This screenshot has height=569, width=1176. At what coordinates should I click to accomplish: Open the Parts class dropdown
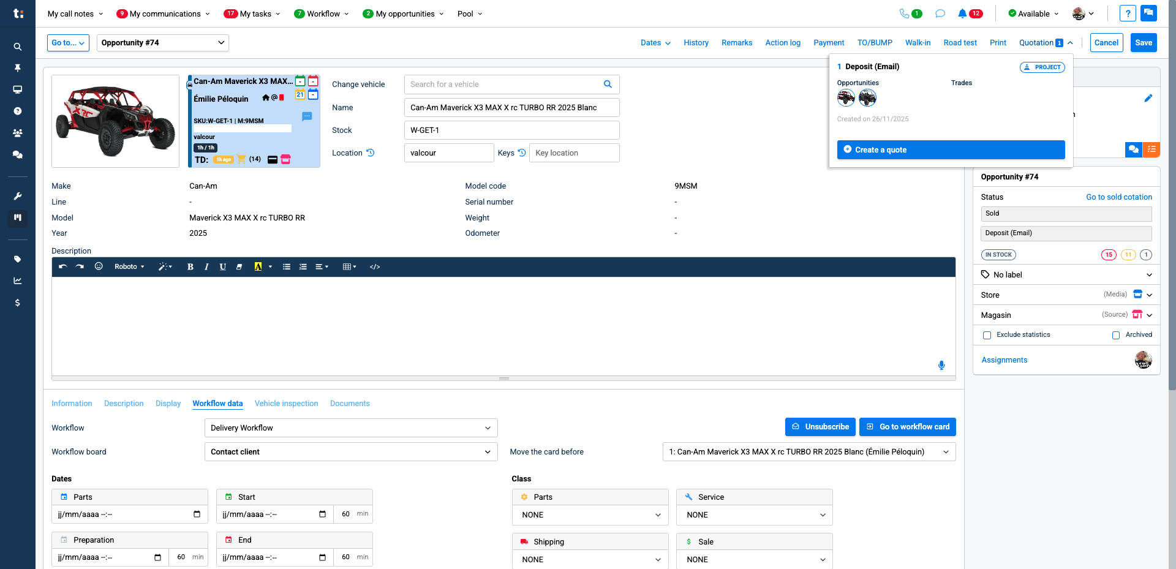pos(590,515)
